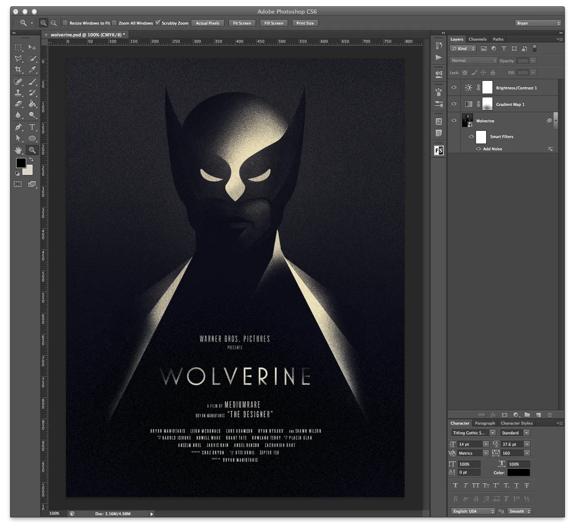
Task: Select the Eyedropper tool
Action: click(32, 69)
